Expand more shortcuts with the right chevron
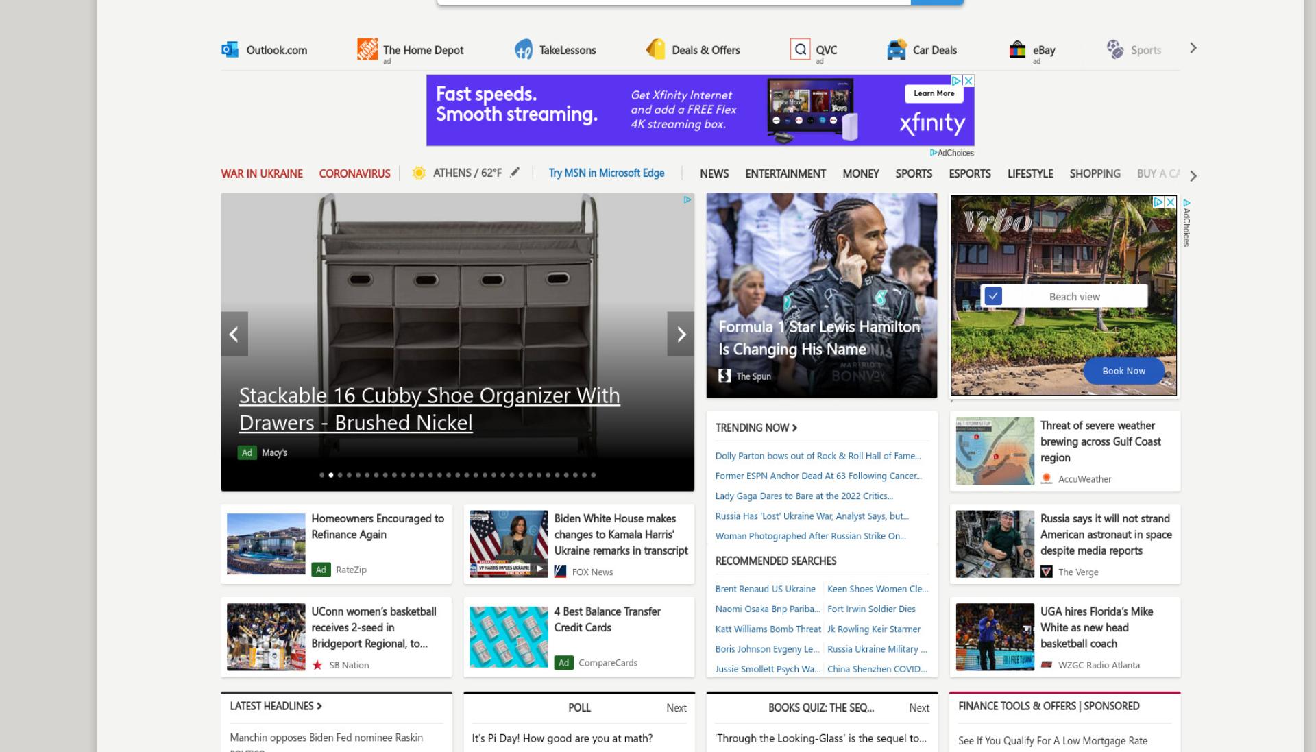Viewport: 1316px width, 752px height. pos(1193,48)
